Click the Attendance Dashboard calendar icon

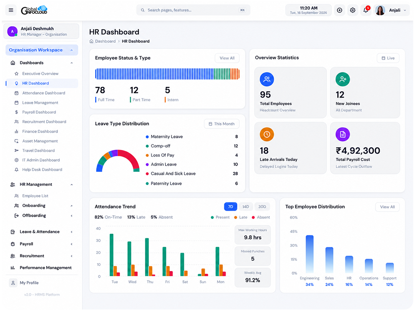pyautogui.click(x=16, y=93)
